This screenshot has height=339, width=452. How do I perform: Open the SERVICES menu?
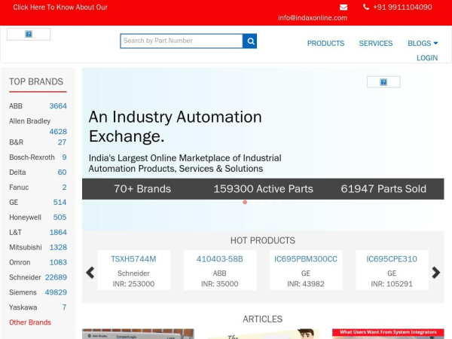(376, 43)
